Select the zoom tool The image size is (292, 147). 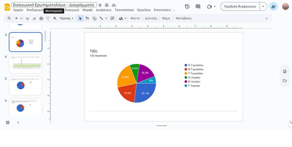tap(55, 18)
